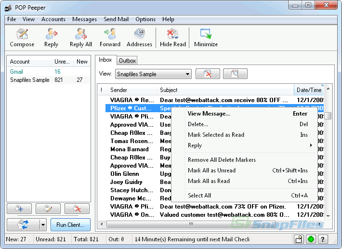This screenshot has height=249, width=342.
Task: Click the green status indicator in status bar
Action: click(311, 239)
